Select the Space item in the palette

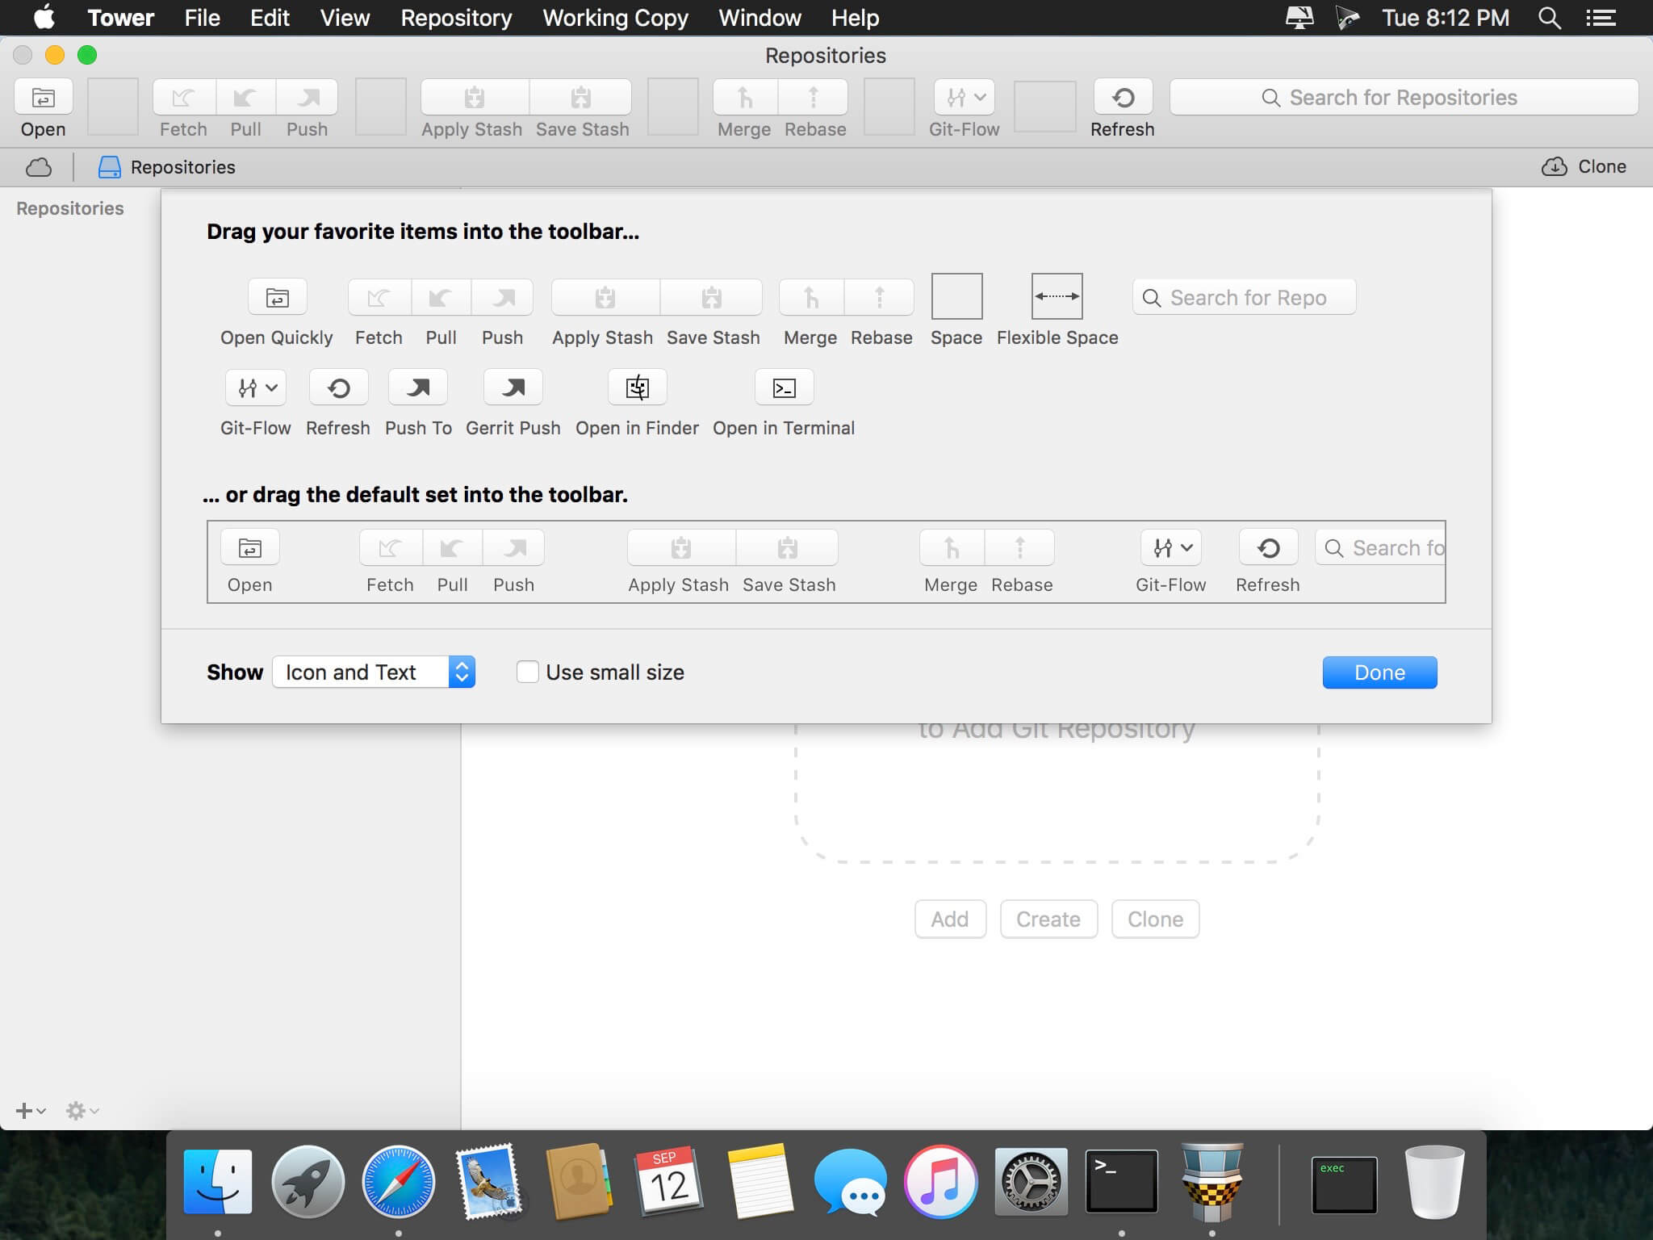click(x=956, y=296)
